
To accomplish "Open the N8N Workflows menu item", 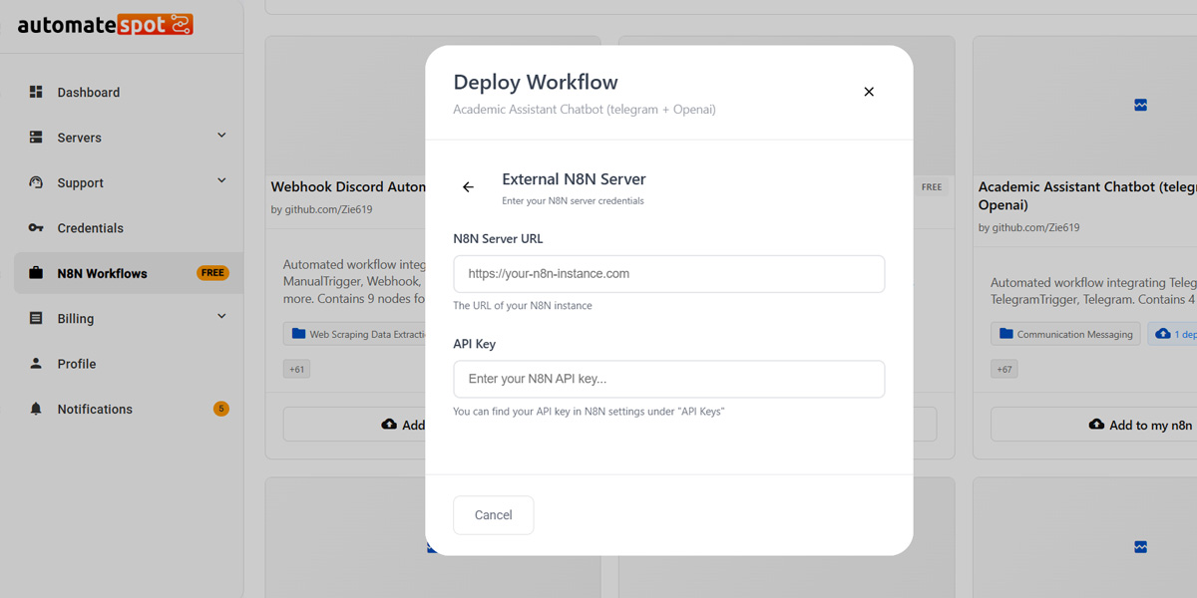I will [102, 273].
